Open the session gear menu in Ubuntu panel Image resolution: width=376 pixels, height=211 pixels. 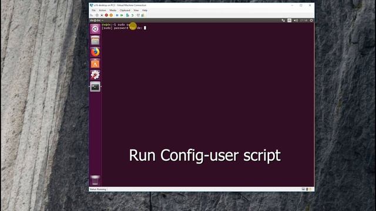pyautogui.click(x=311, y=21)
